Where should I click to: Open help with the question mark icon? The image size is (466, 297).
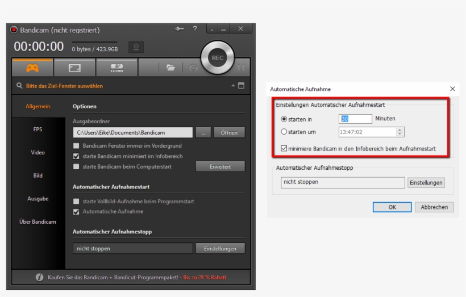coord(195,29)
